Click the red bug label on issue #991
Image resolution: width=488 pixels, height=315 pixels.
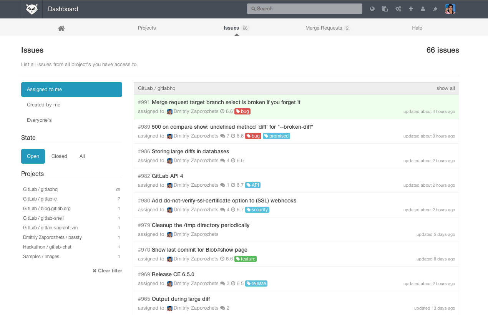tap(242, 111)
